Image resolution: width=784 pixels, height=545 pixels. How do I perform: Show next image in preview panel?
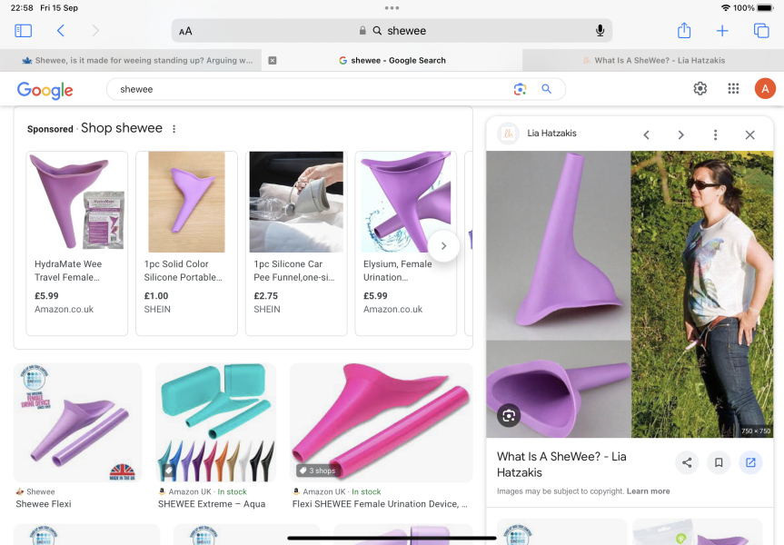(x=680, y=135)
